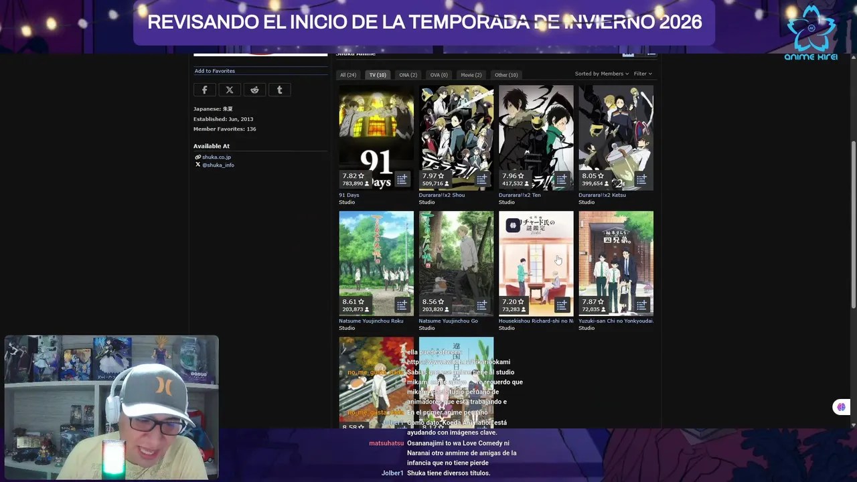Click the 7.87 score on Yuzuki-san Chi
The height and width of the screenshot is (482, 857).
coord(593,302)
